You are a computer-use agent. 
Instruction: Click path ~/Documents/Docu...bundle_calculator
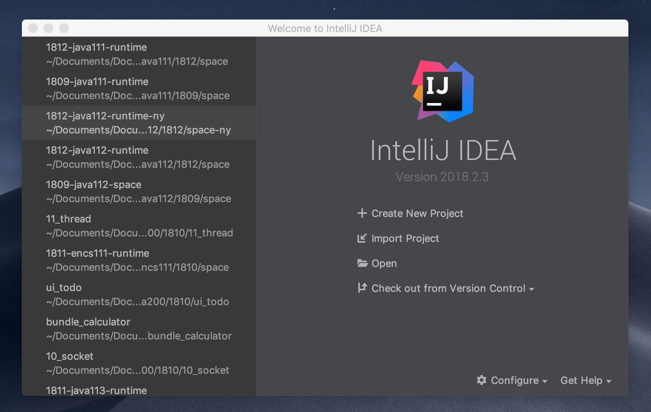point(139,336)
